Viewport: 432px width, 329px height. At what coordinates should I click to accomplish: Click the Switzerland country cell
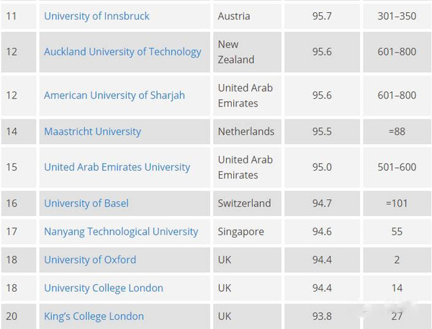(x=247, y=203)
